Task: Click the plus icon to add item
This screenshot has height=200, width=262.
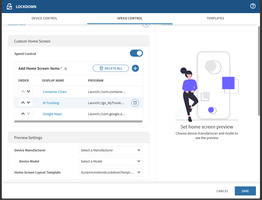Action: (135, 68)
